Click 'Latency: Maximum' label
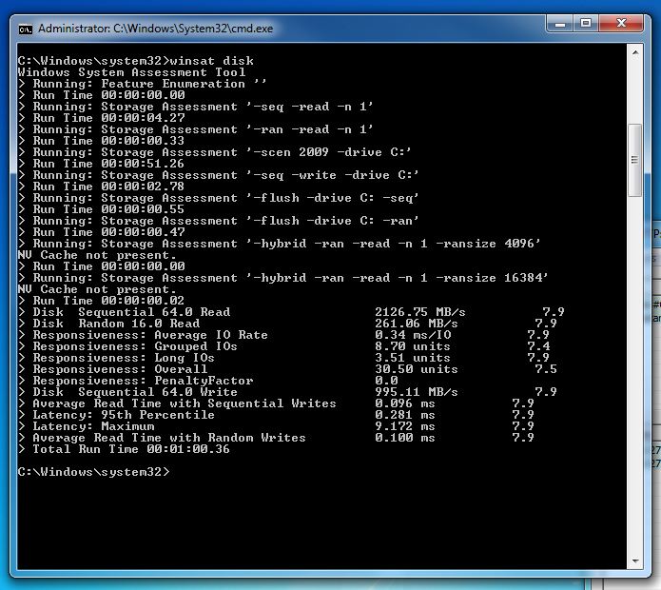The image size is (661, 590). (x=93, y=426)
